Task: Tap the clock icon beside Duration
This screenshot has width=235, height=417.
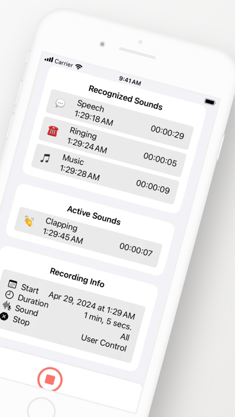Action: 10,295
